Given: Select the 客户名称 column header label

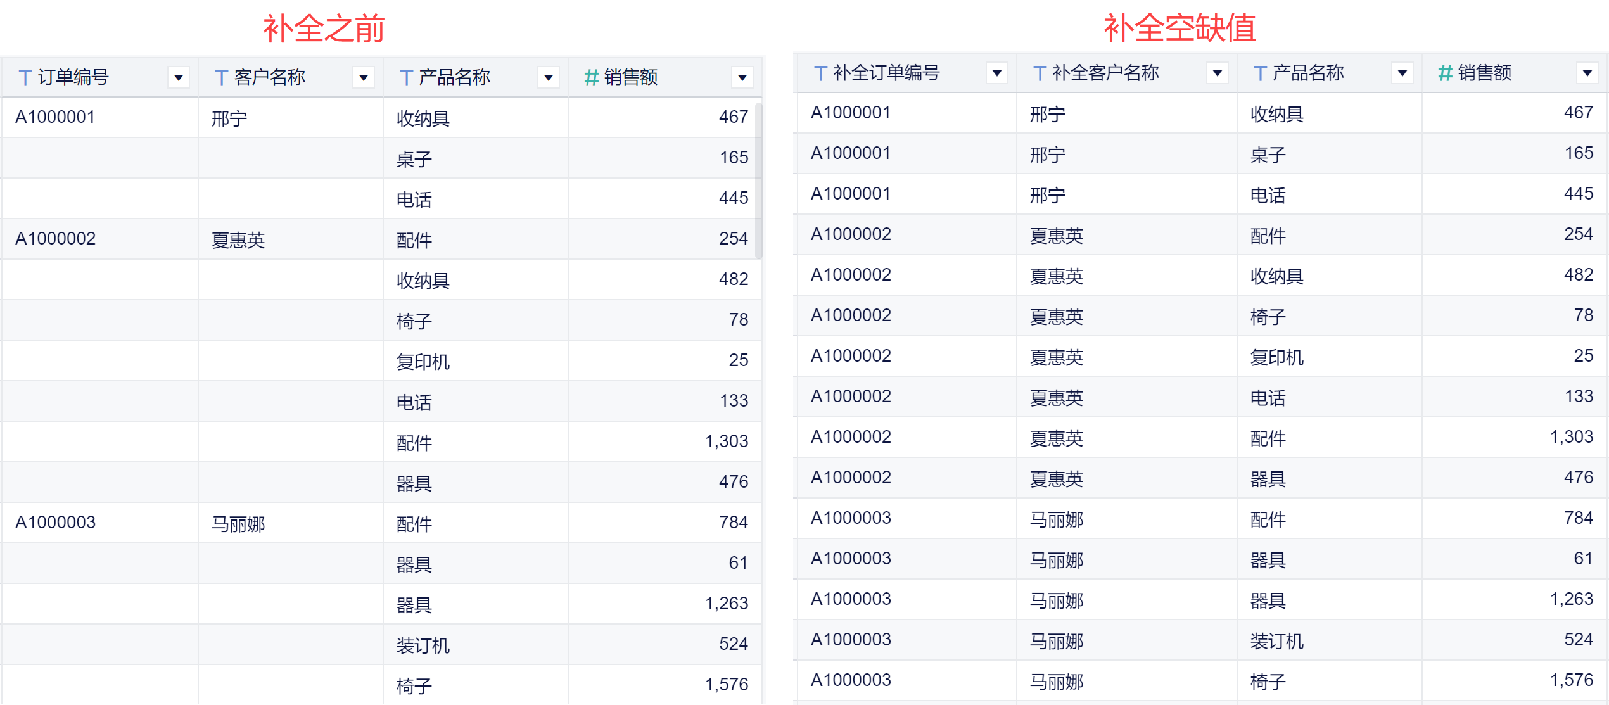Looking at the screenshot, I should tap(270, 77).
